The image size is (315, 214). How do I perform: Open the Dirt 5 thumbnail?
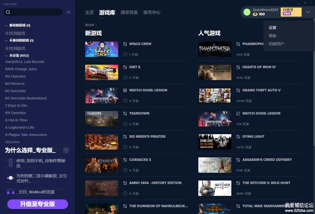pos(102,72)
